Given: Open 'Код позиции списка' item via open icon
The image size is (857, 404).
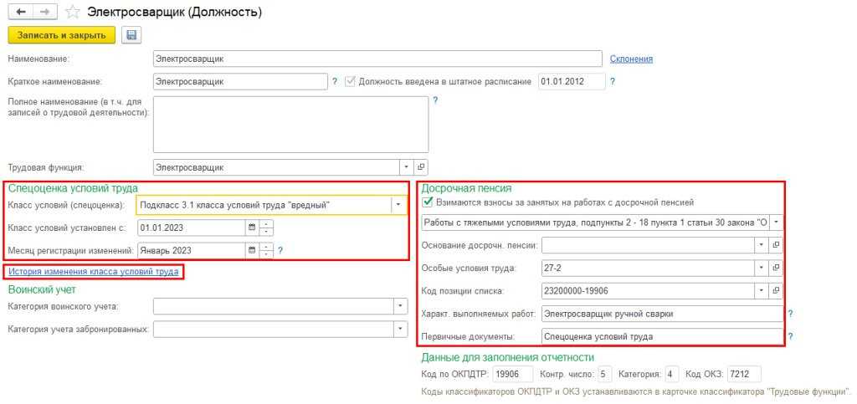Looking at the screenshot, I should point(776,291).
